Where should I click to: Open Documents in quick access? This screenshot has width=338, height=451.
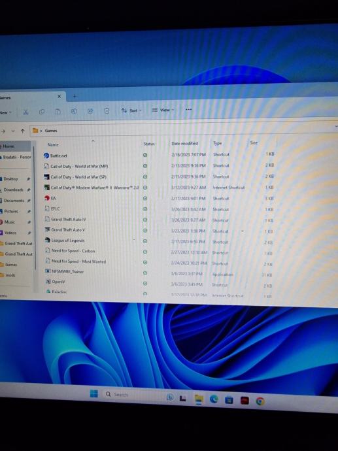pyautogui.click(x=15, y=201)
